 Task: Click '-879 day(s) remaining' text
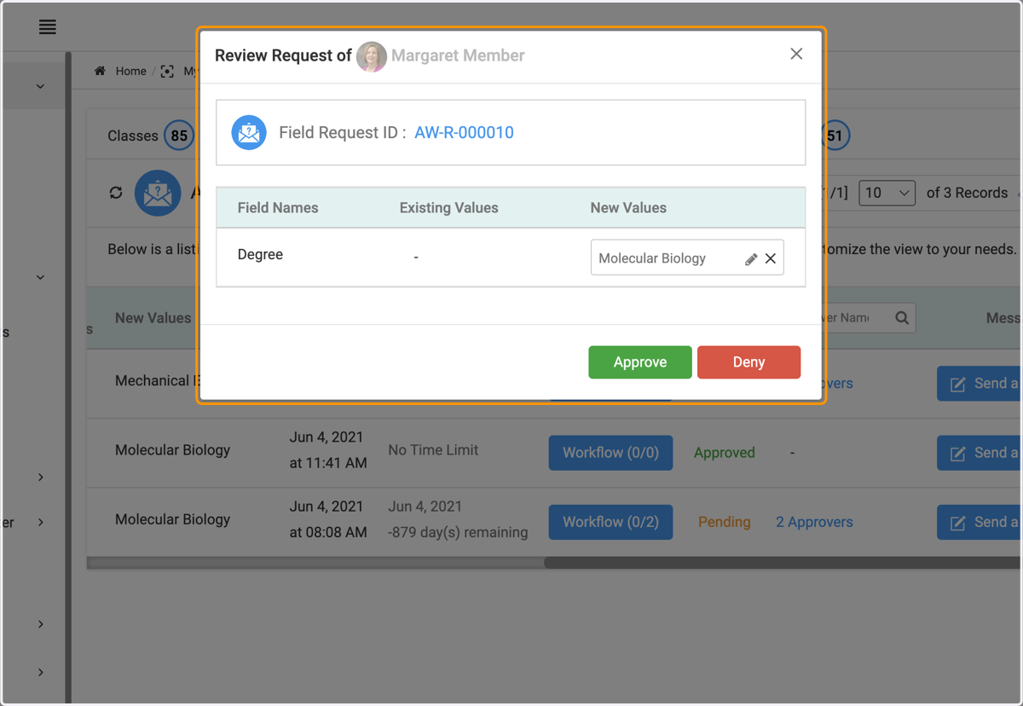pos(458,532)
